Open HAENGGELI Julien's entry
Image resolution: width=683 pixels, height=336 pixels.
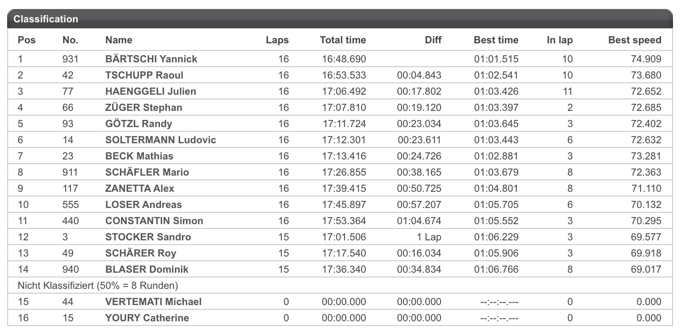pyautogui.click(x=151, y=91)
